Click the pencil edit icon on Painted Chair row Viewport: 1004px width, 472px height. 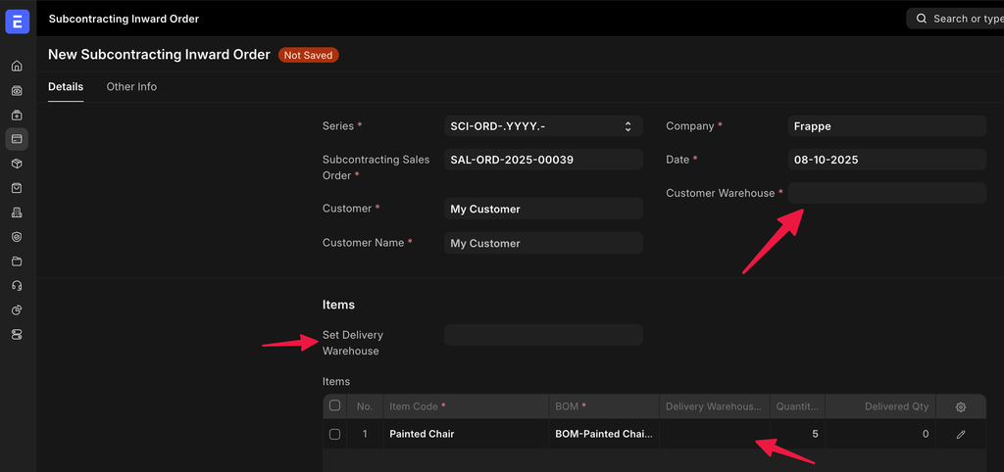click(x=960, y=434)
